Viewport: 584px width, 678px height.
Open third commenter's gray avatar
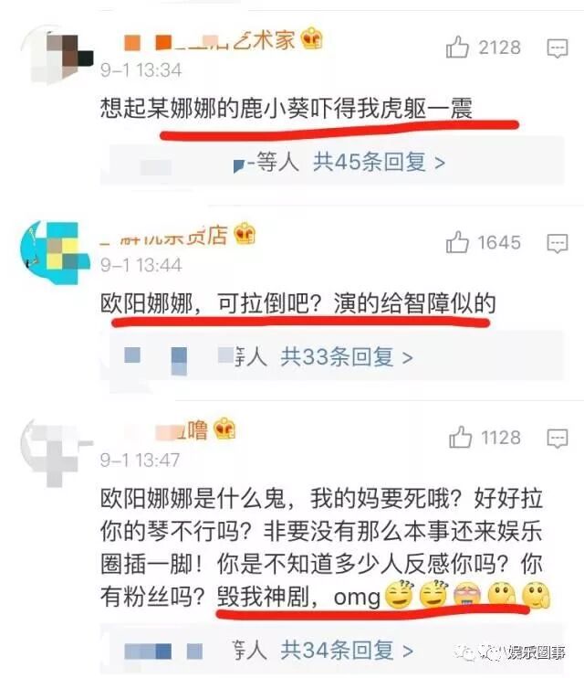pyautogui.click(x=57, y=452)
